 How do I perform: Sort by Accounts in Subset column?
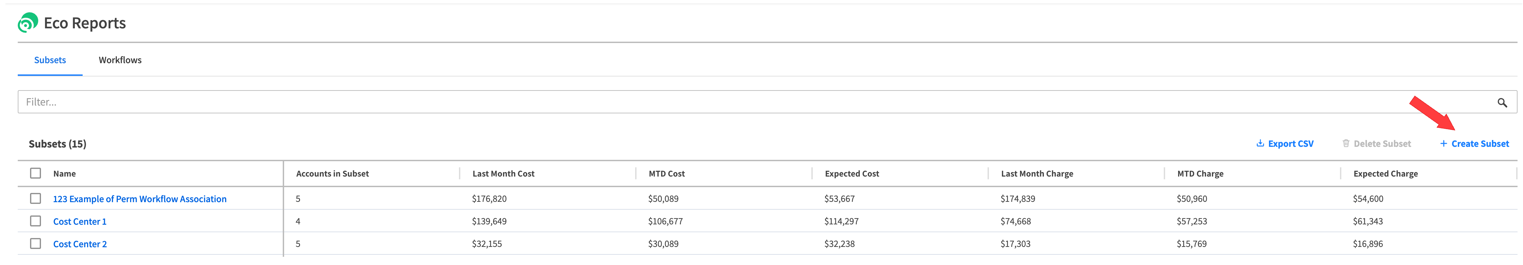click(332, 174)
